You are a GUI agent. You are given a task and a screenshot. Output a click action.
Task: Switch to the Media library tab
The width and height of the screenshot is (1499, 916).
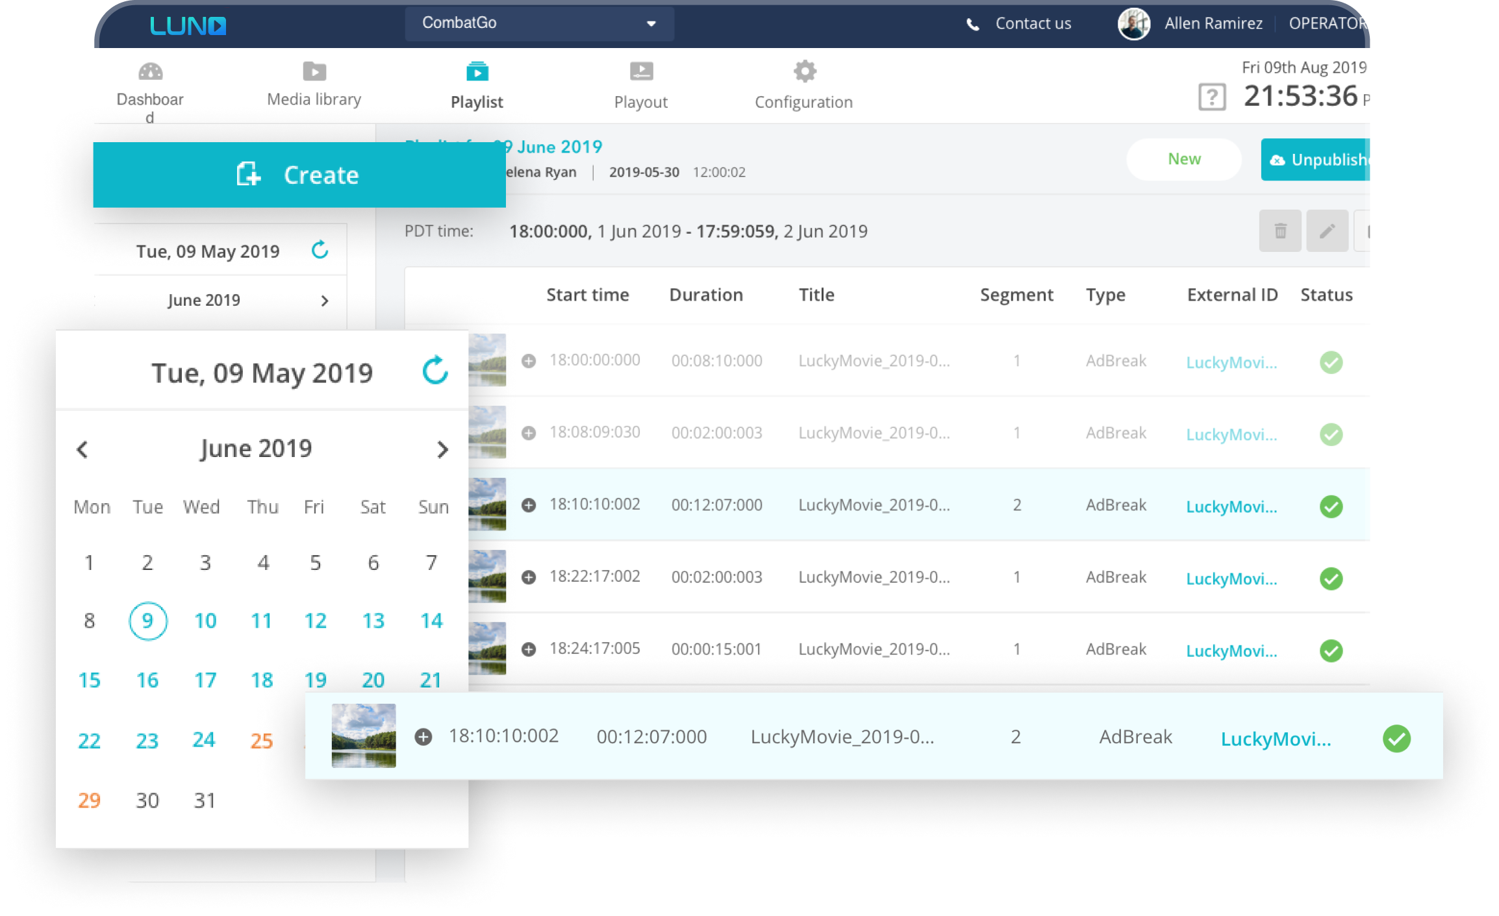[x=314, y=84]
